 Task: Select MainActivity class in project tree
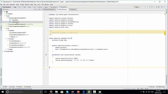pyautogui.click(x=15, y=22)
